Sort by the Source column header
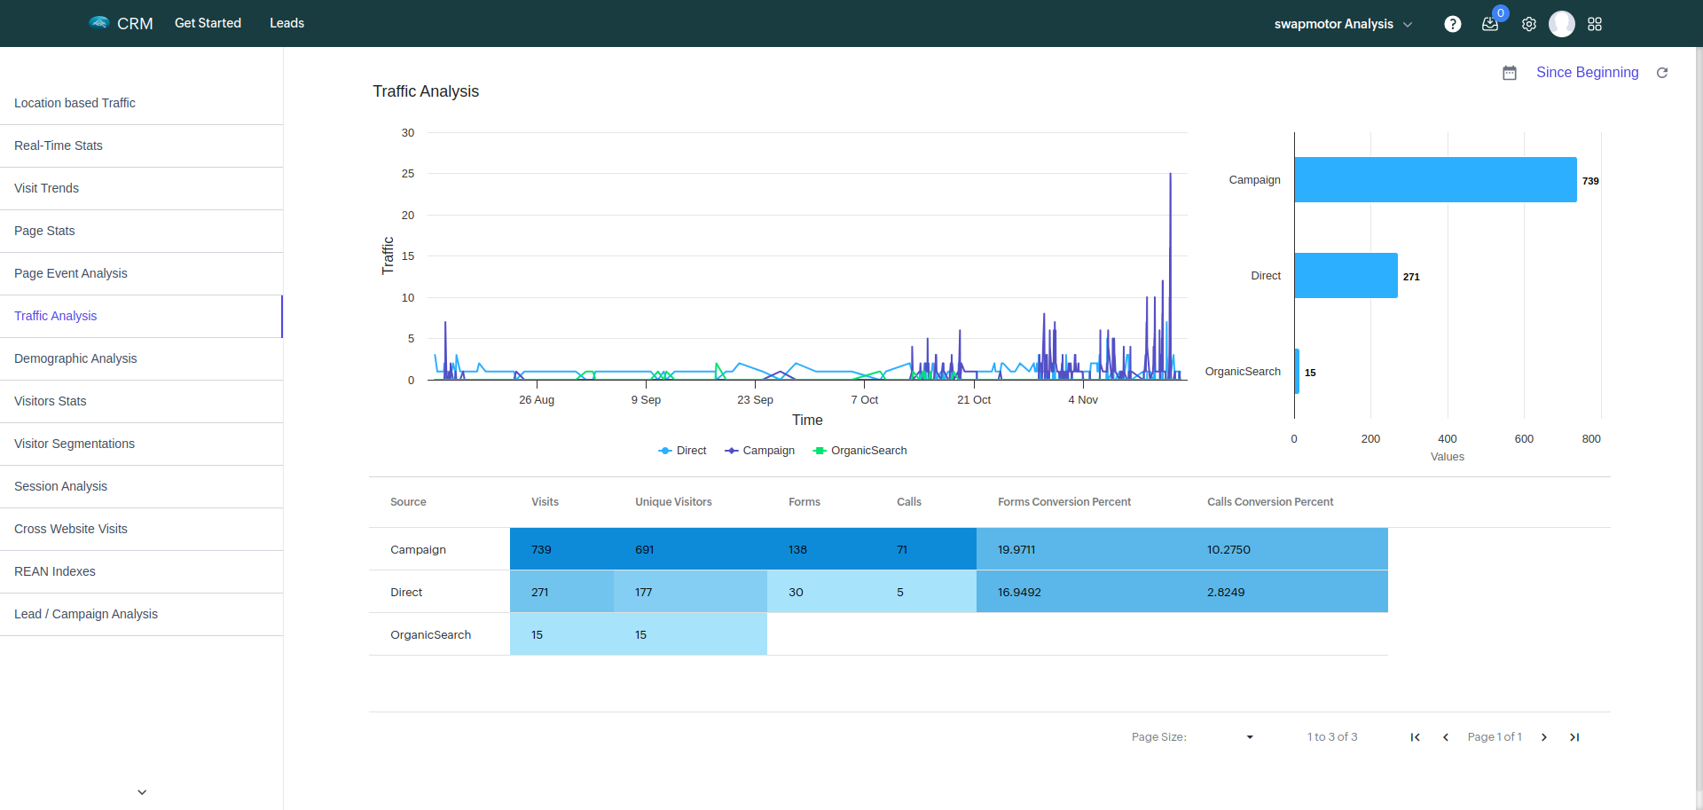 (408, 502)
